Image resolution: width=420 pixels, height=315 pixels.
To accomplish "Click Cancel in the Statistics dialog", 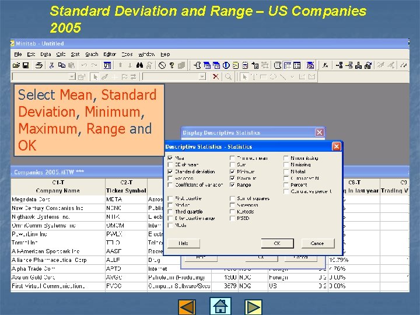I will (x=318, y=243).
